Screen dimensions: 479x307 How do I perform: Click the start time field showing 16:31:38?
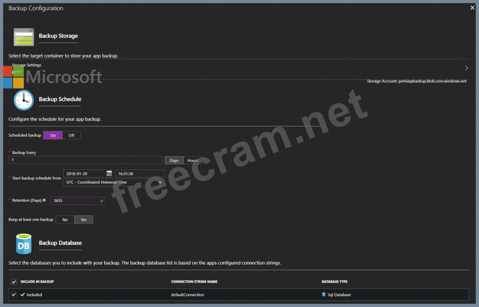click(x=140, y=174)
